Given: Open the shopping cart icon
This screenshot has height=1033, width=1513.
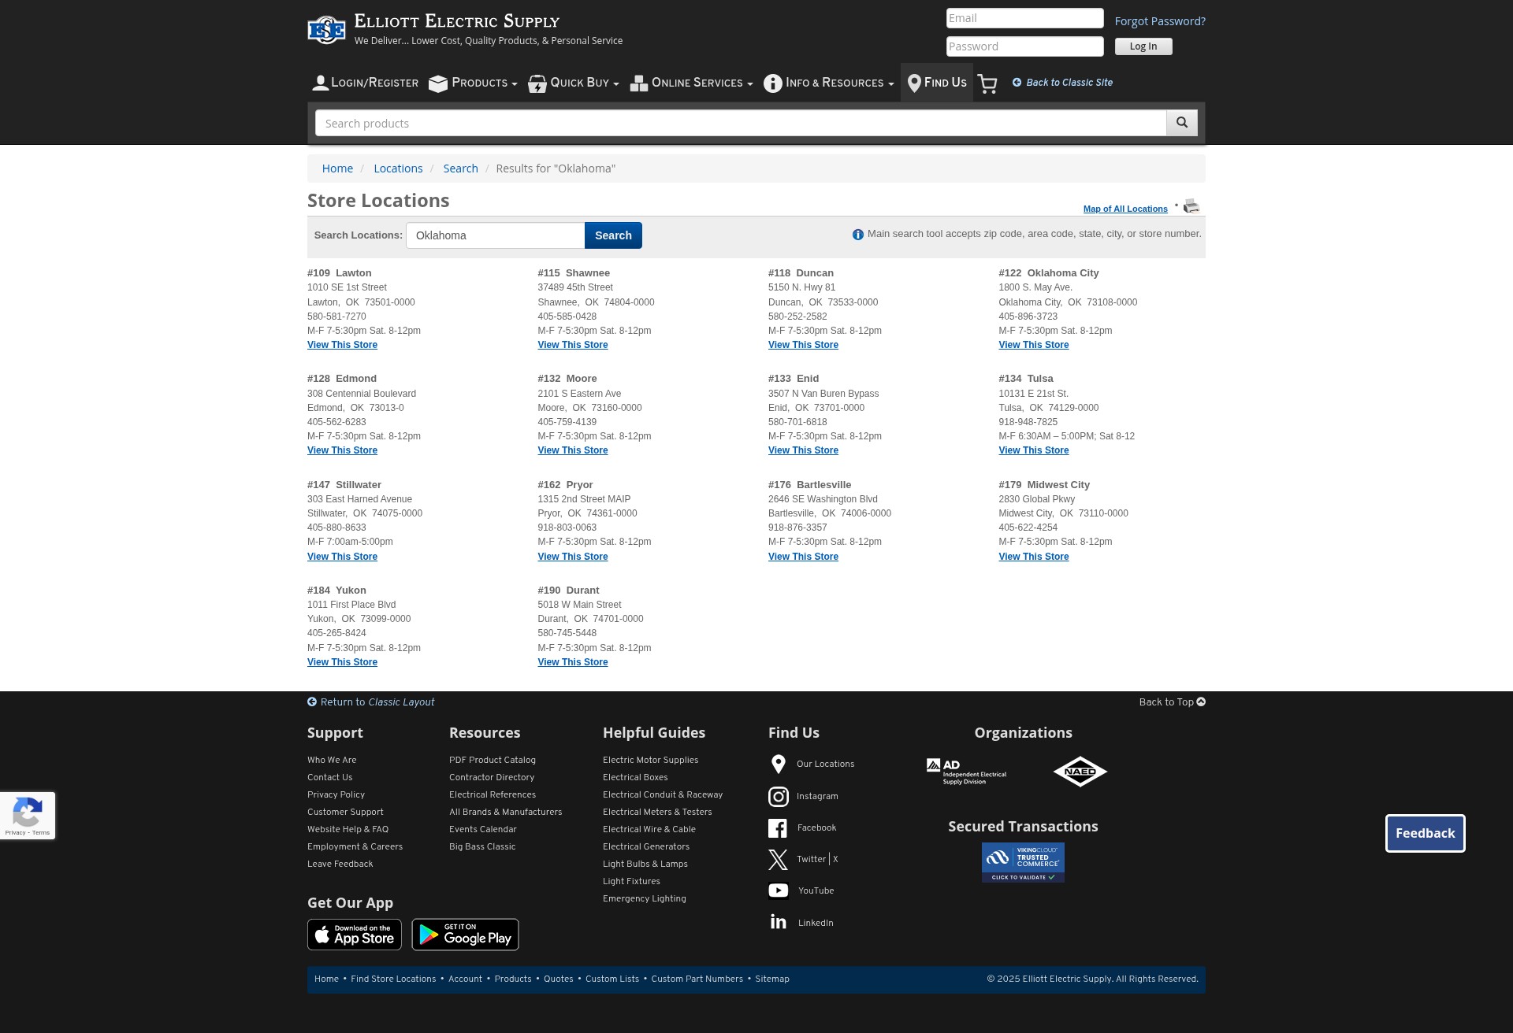Looking at the screenshot, I should click(x=987, y=83).
